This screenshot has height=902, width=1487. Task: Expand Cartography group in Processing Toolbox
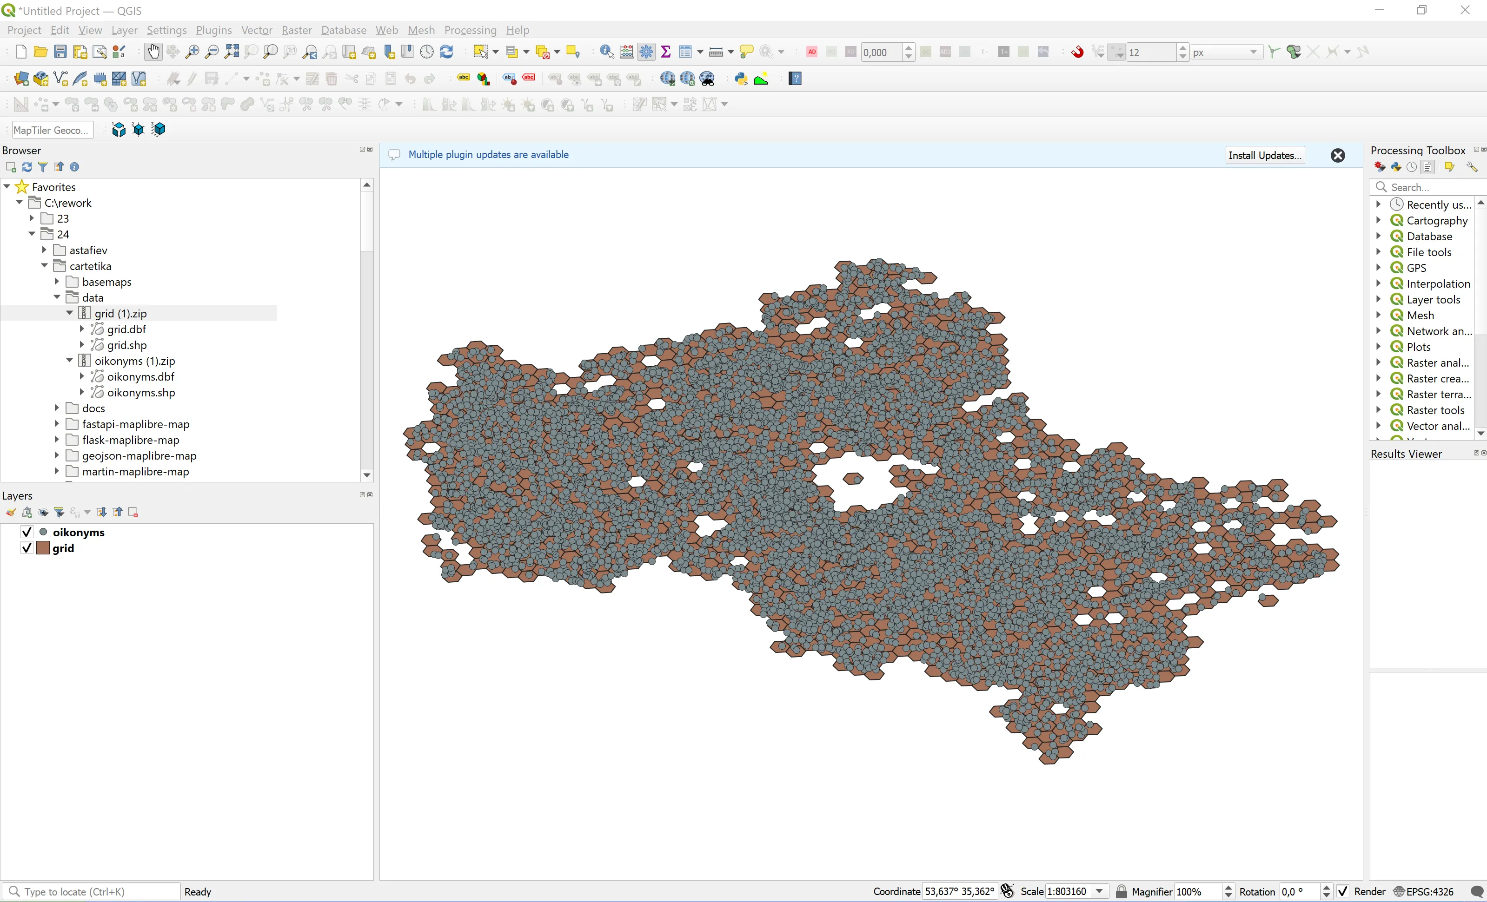click(1378, 220)
